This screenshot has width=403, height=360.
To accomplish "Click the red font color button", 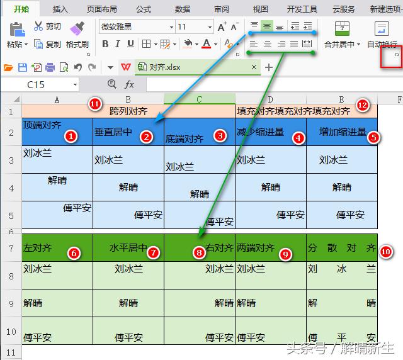I will [x=207, y=43].
